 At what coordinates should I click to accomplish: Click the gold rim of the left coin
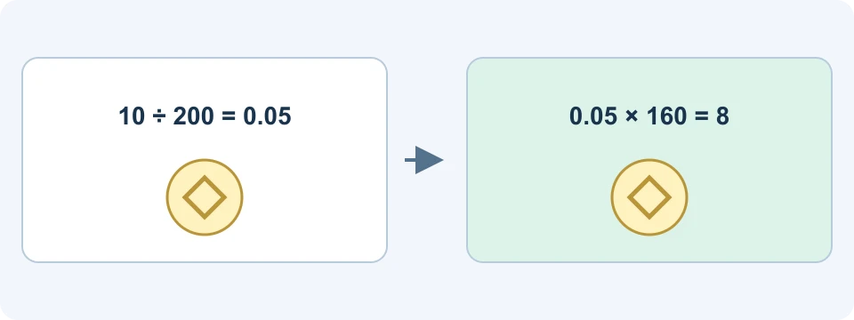[205, 161]
